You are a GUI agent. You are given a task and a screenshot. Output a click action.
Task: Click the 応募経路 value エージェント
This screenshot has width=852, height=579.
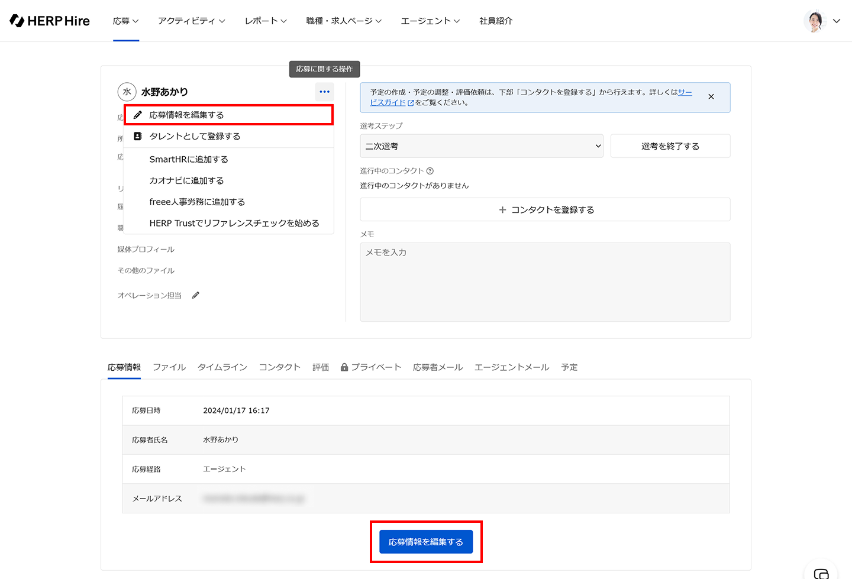tap(224, 469)
